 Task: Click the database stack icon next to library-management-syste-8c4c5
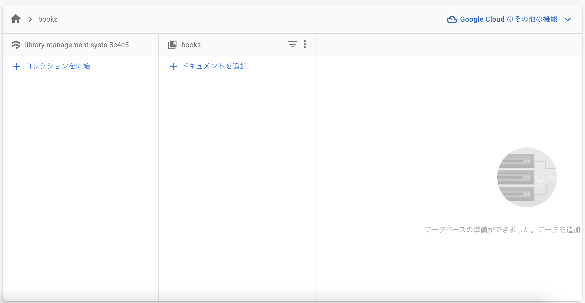16,44
